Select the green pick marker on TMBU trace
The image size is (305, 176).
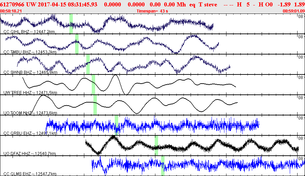coord(77,44)
